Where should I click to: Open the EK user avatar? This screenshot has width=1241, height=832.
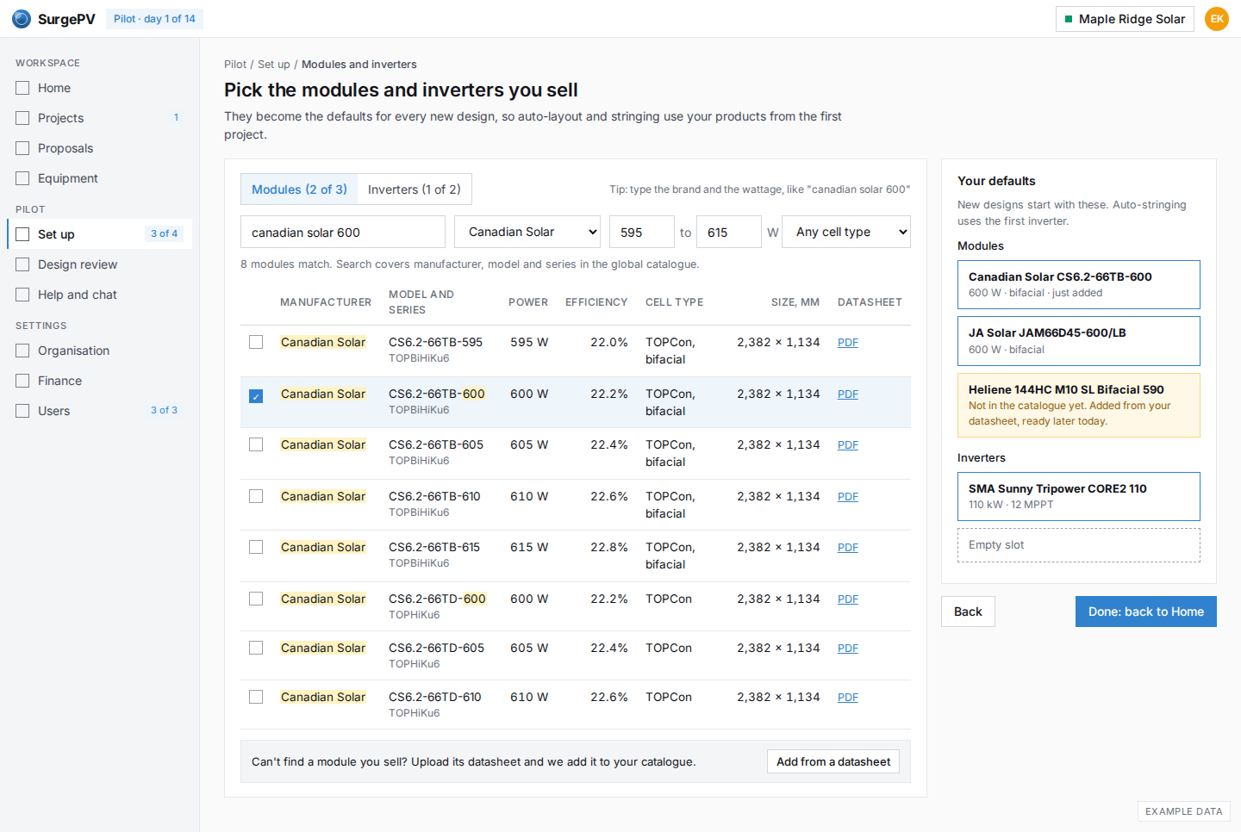1217,19
